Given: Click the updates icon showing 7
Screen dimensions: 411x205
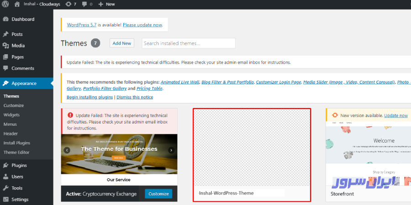Looking at the screenshot, I should tap(68, 4).
